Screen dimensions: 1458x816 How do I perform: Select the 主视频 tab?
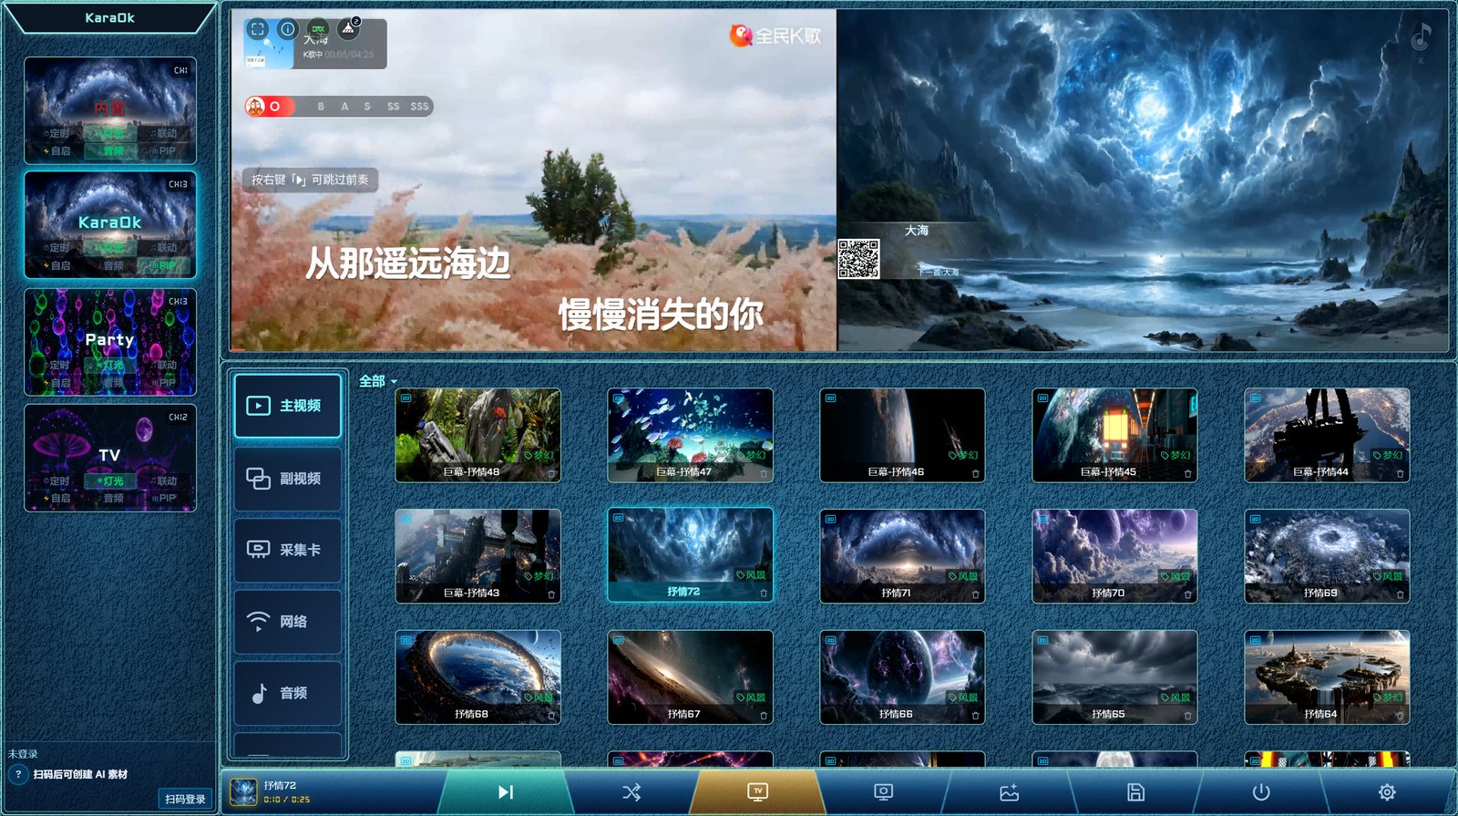tap(288, 406)
